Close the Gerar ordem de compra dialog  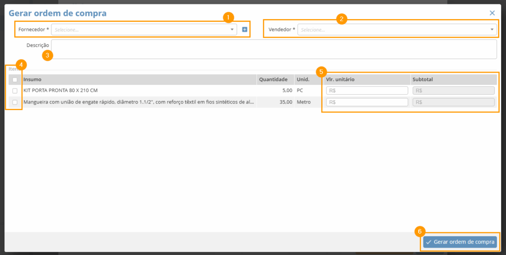492,13
